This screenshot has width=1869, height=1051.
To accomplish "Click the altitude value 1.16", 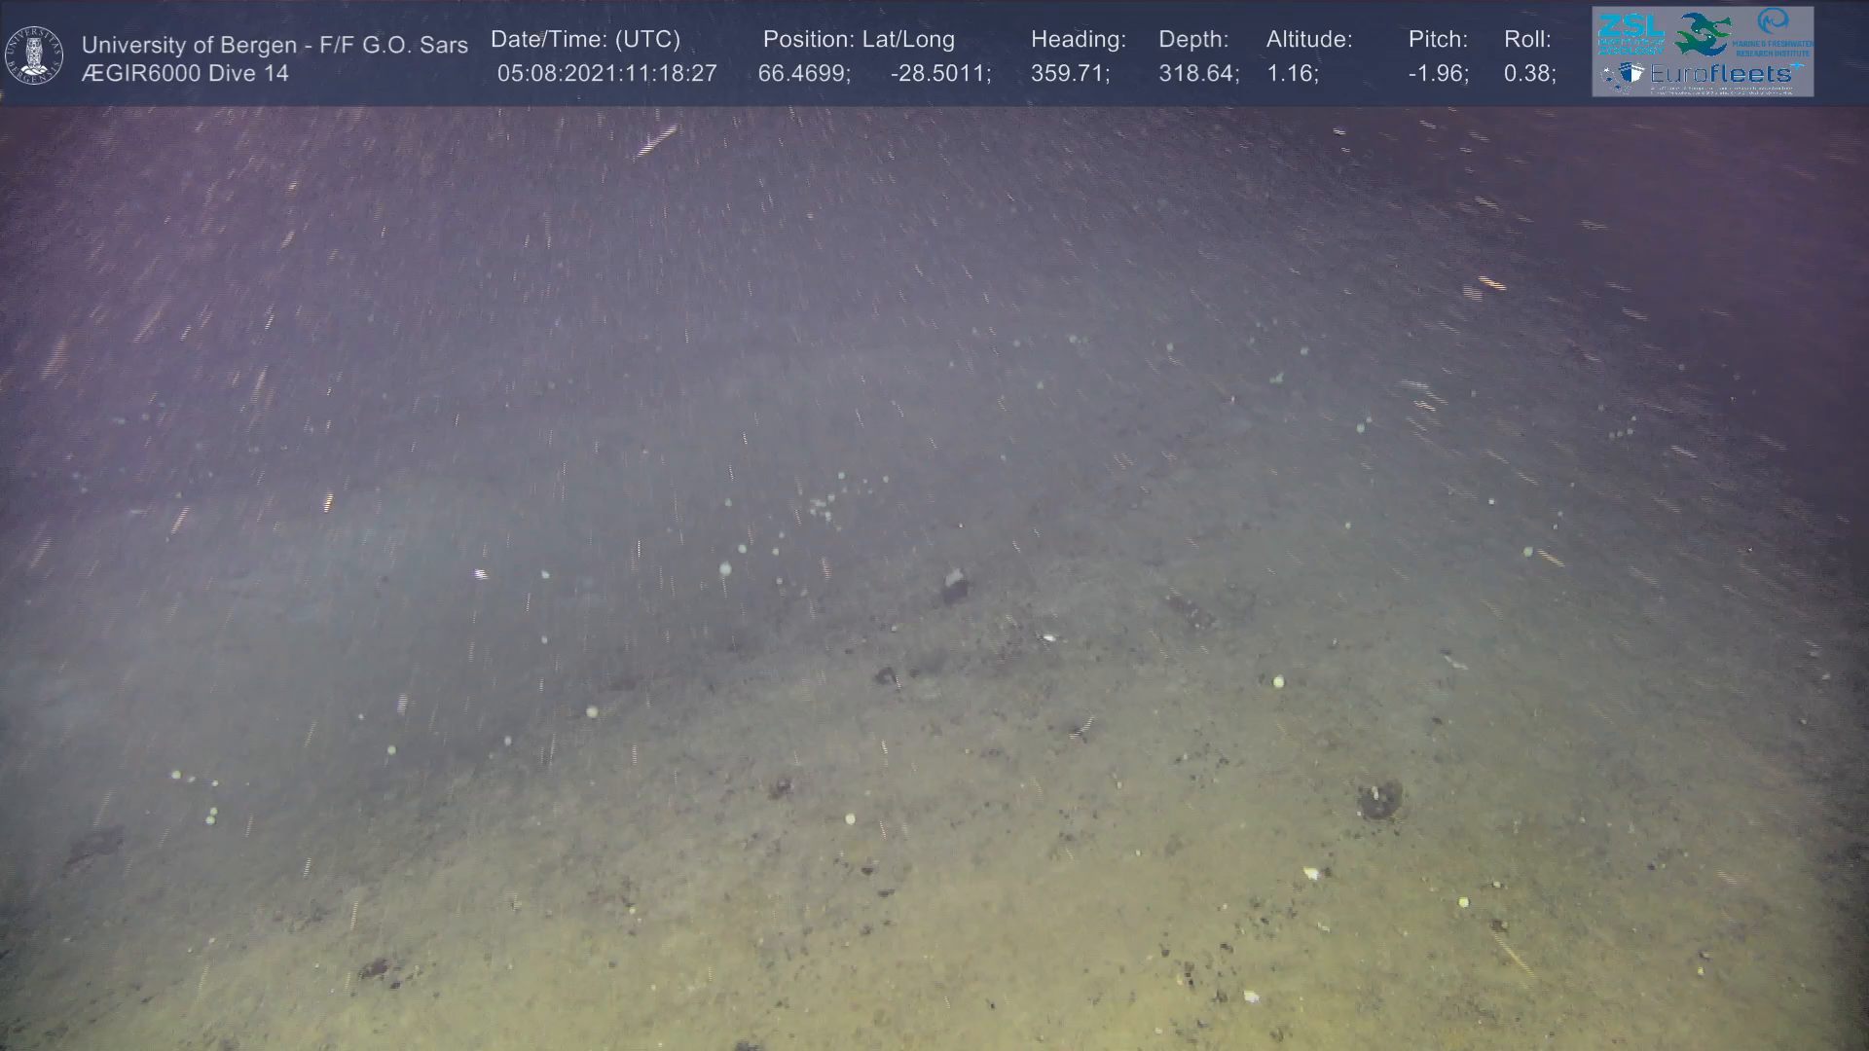I will (x=1292, y=74).
